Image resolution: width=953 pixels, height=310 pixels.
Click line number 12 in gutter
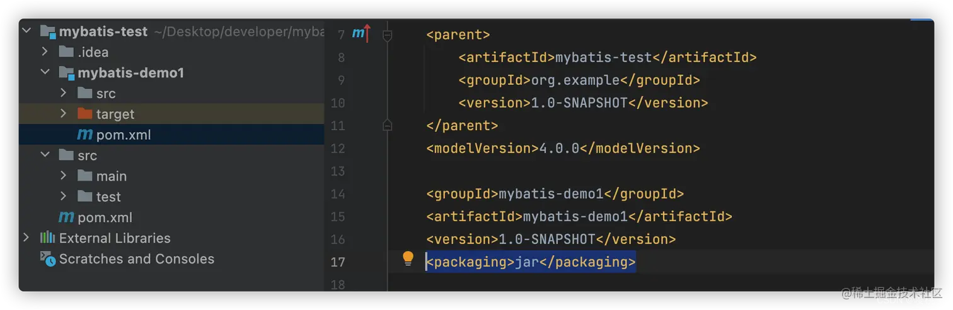(x=338, y=148)
